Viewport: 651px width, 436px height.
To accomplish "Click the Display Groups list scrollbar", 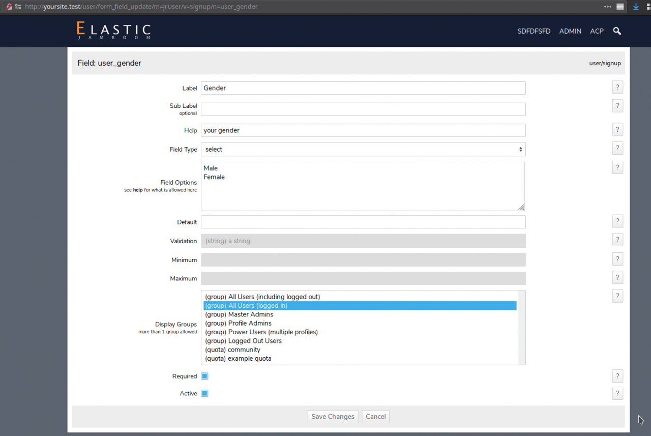I will (x=521, y=328).
